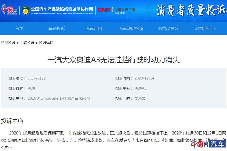This screenshot has height=151, width=227.
Task: Click the 中国网 logo in the header
Action: (x=9, y=10)
